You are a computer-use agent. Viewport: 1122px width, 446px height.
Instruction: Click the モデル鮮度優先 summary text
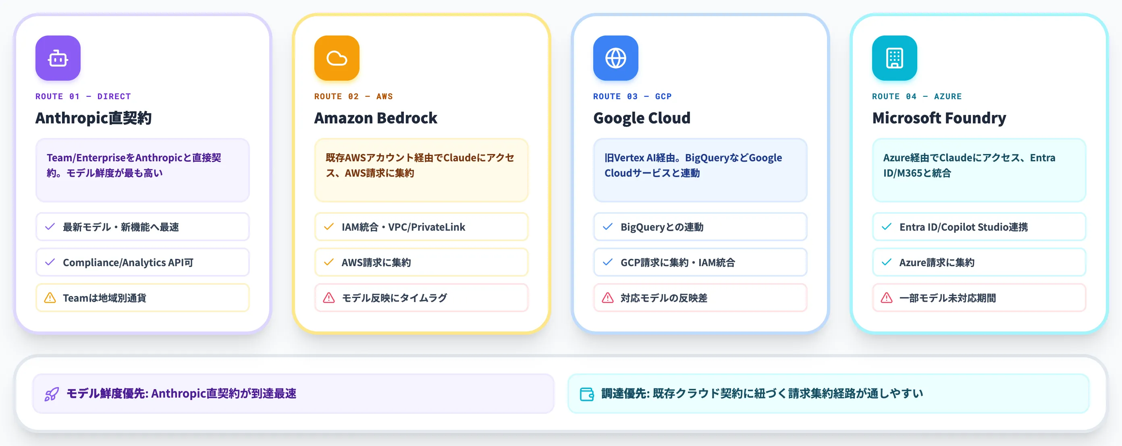coord(181,394)
